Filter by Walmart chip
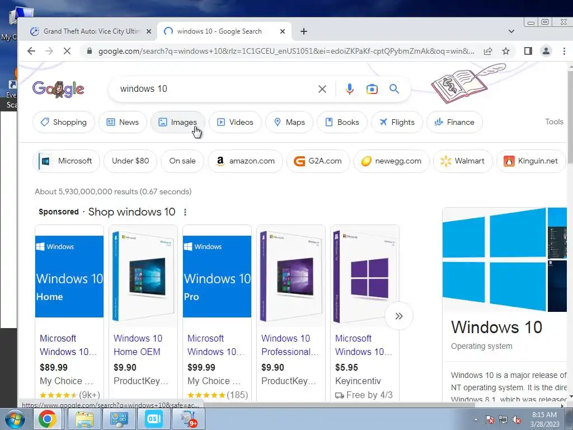 click(x=463, y=161)
